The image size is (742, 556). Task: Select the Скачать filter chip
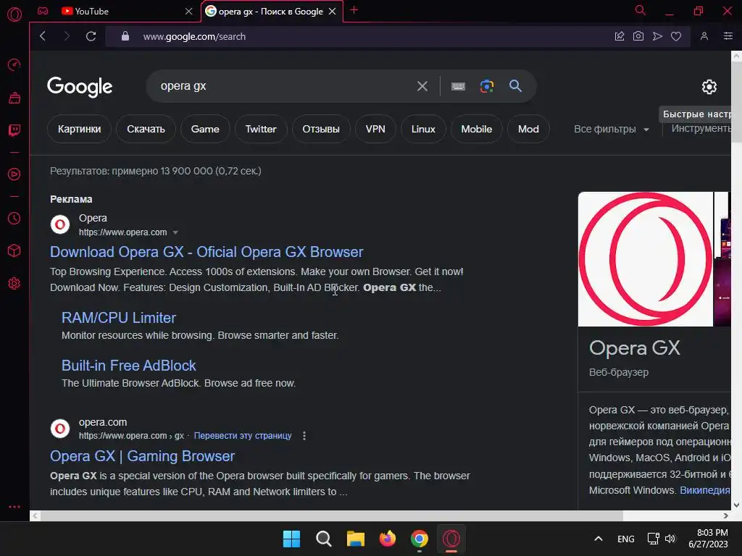(x=146, y=129)
